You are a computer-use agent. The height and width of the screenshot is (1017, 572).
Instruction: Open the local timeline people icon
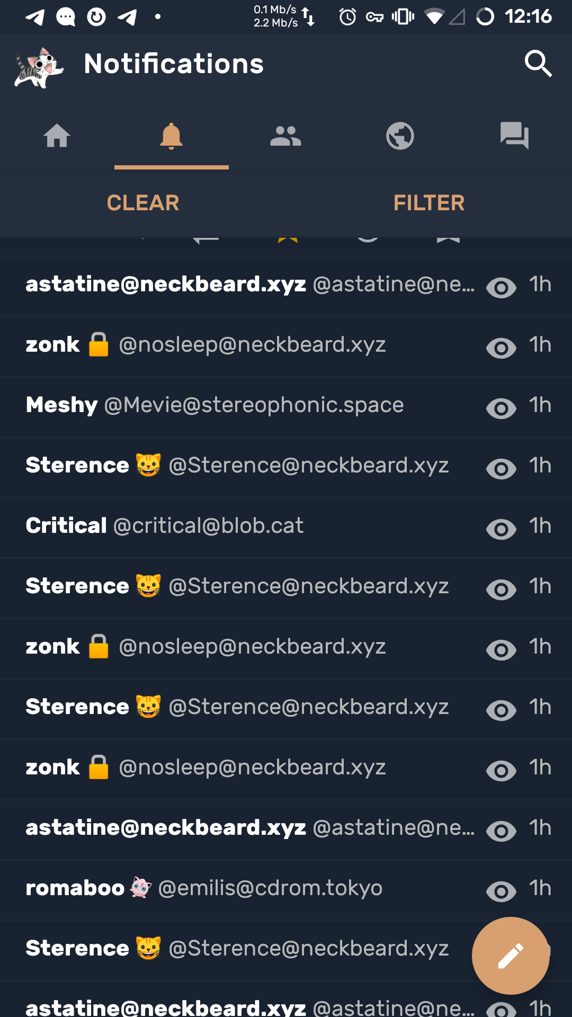coord(285,136)
